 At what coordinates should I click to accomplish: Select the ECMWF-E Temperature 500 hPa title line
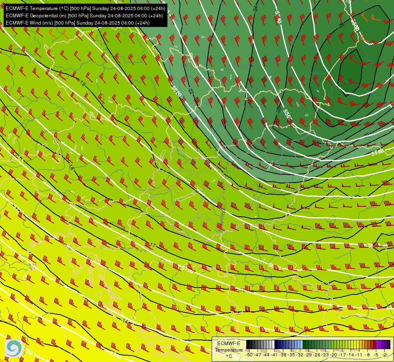coord(85,8)
